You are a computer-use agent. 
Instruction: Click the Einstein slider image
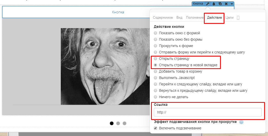point(105,66)
